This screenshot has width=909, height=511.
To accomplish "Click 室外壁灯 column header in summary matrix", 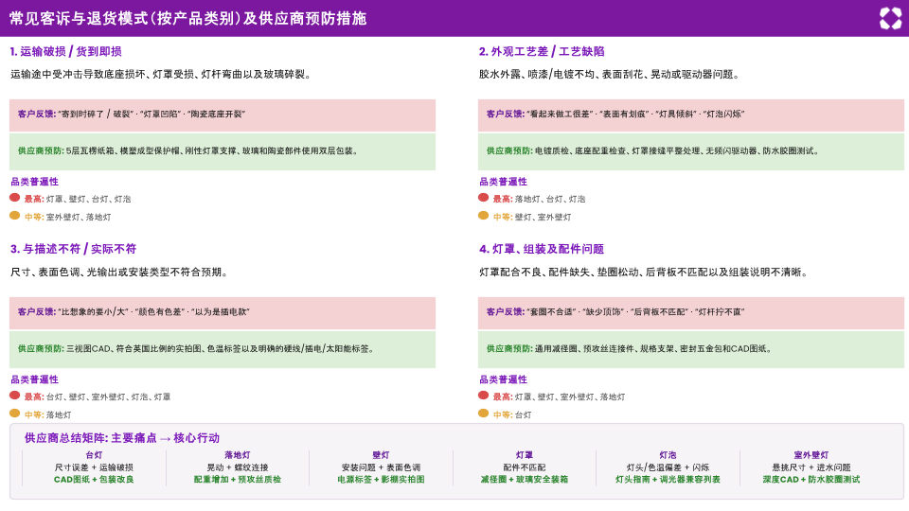I will coord(811,455).
